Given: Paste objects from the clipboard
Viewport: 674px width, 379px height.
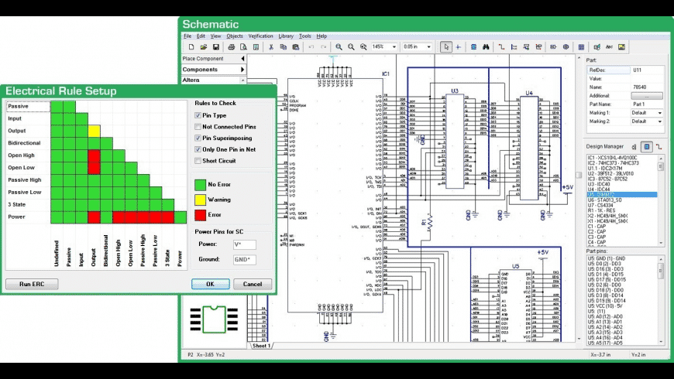Looking at the screenshot, I should coord(296,46).
